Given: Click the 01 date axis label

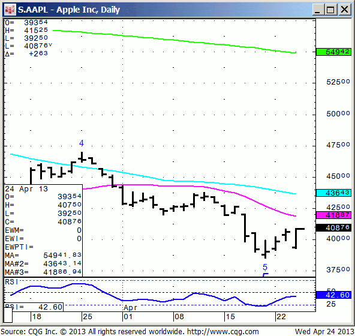Looking at the screenshot, I should coord(128,317).
